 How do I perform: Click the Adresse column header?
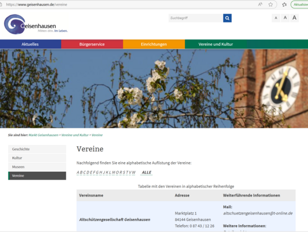[182, 195]
